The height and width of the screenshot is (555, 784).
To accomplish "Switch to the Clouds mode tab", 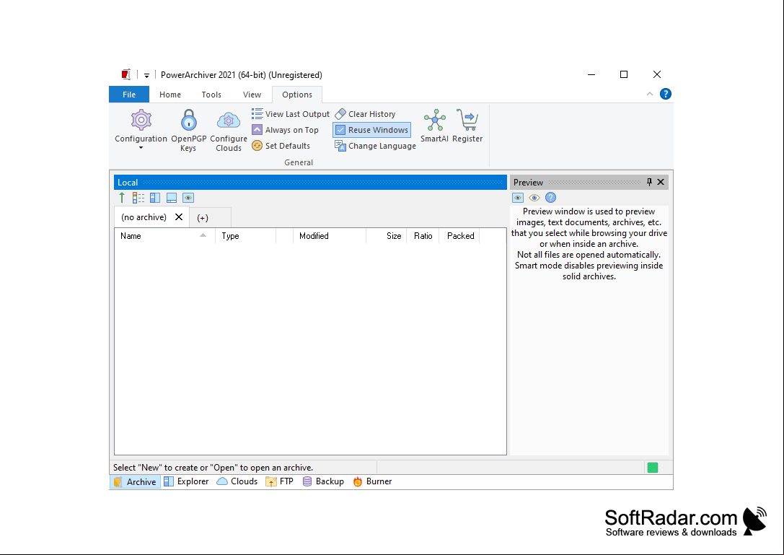I will pos(237,482).
